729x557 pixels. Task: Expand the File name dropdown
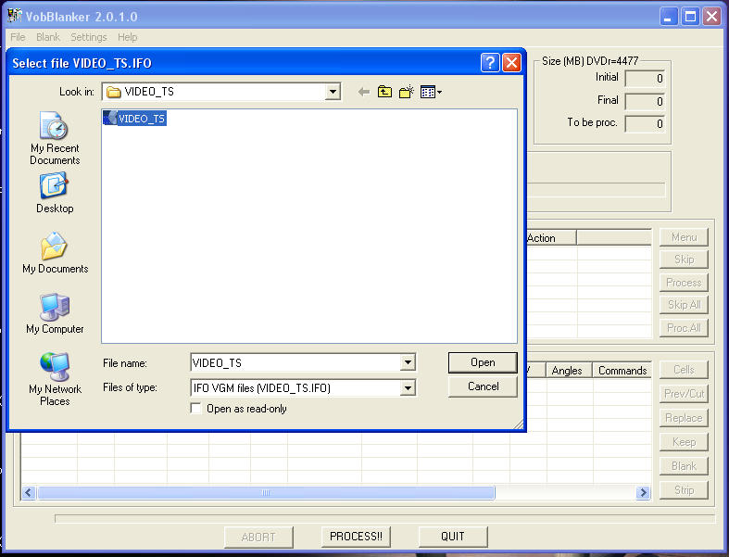point(408,362)
